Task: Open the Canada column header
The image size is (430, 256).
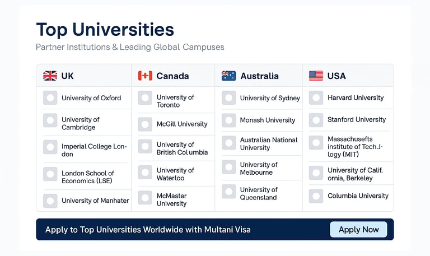Action: point(173,76)
